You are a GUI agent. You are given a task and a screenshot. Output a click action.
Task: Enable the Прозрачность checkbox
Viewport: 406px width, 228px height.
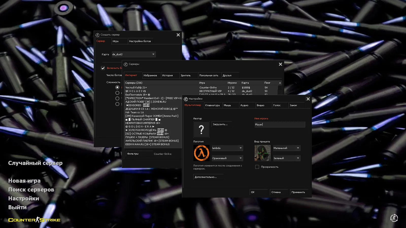point(257,167)
